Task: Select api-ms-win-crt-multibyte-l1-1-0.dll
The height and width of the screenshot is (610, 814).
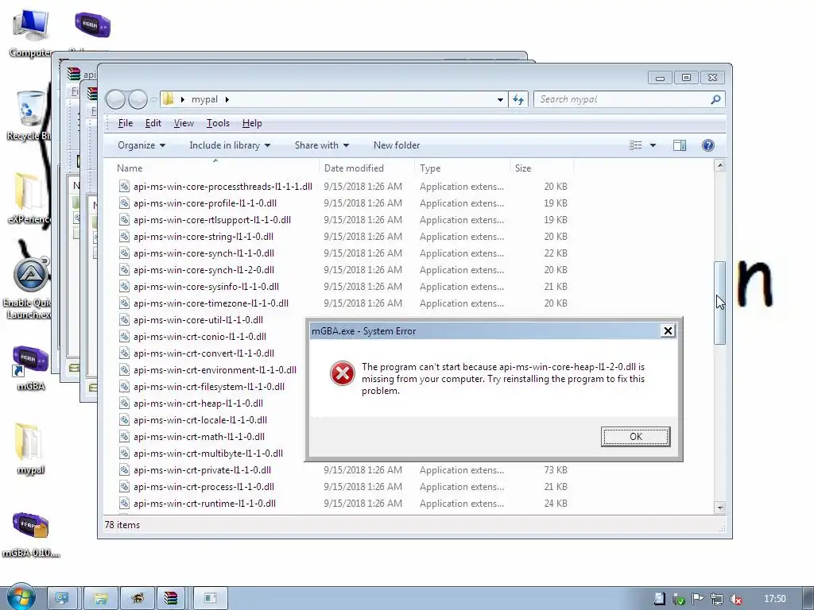Action: [210, 453]
